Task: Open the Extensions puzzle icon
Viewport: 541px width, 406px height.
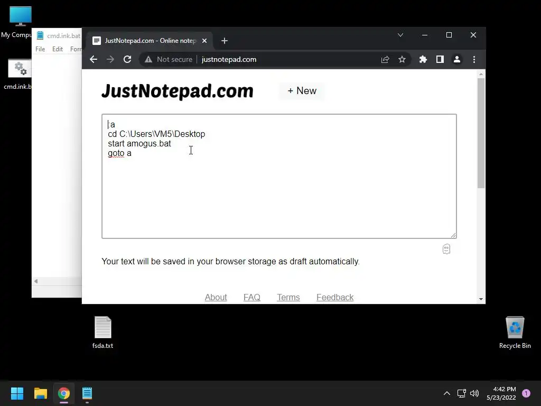Action: point(423,59)
